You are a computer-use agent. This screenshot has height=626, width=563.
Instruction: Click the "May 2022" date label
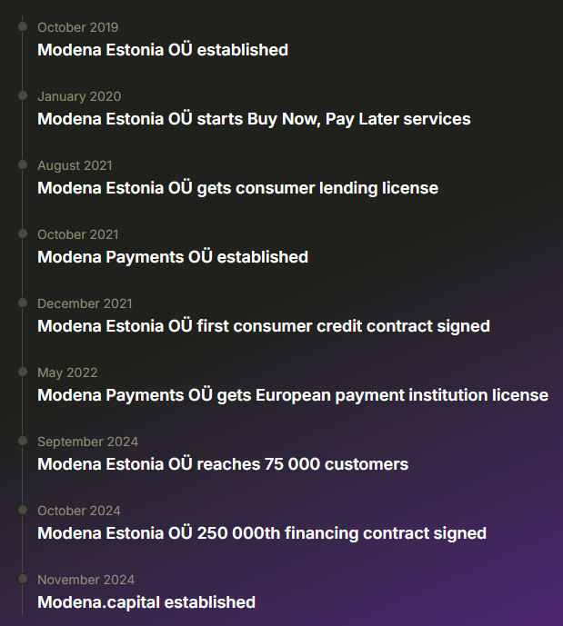67,373
